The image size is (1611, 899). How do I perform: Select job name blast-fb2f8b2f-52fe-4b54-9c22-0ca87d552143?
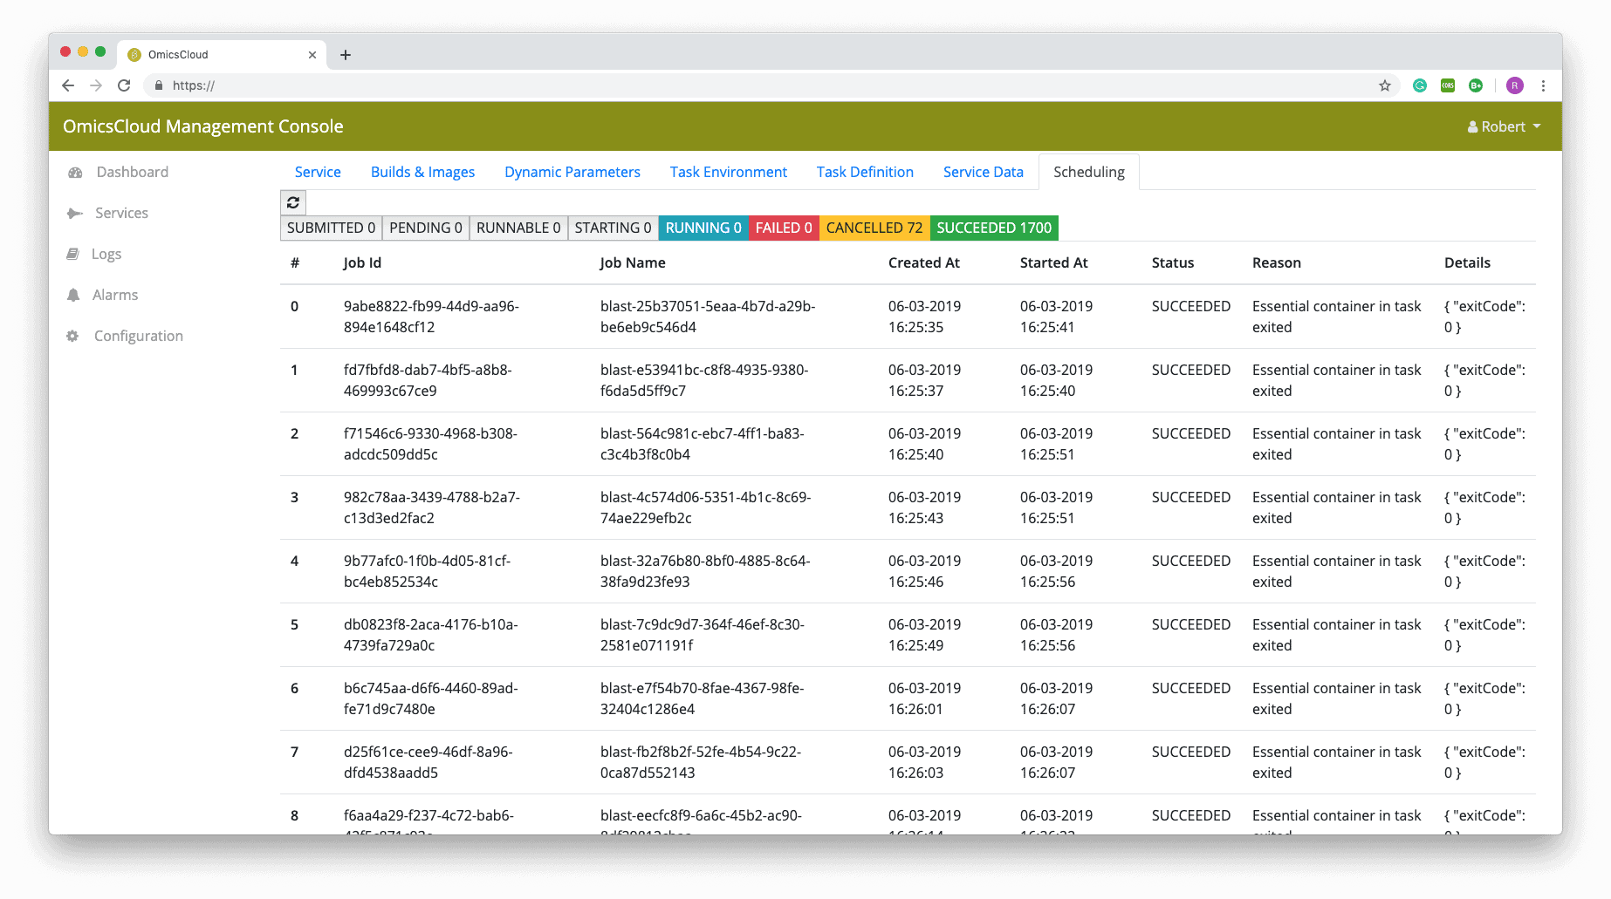pos(701,763)
